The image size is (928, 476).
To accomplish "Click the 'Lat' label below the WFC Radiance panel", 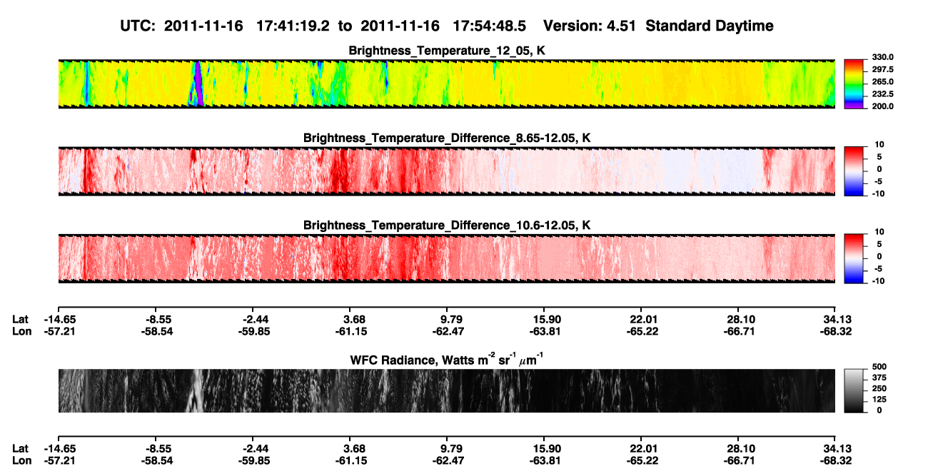I will click(x=20, y=448).
